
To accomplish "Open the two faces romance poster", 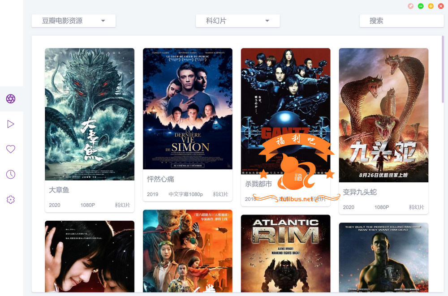I will pos(90,256).
